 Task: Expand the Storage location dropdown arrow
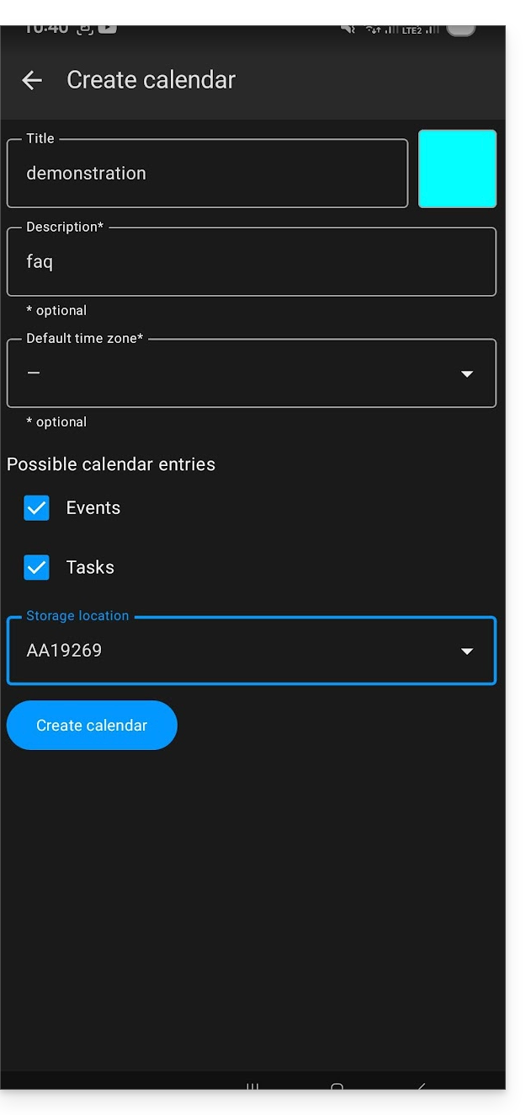467,651
